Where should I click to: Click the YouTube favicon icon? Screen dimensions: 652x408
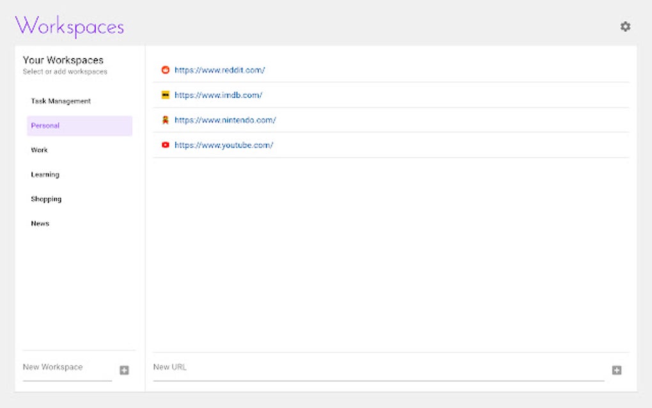point(166,145)
